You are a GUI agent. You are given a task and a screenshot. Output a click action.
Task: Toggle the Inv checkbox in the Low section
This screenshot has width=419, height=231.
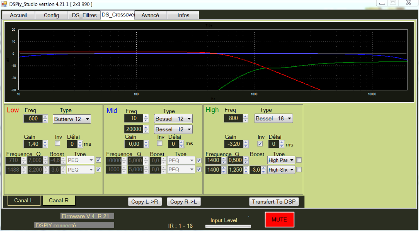click(58, 143)
